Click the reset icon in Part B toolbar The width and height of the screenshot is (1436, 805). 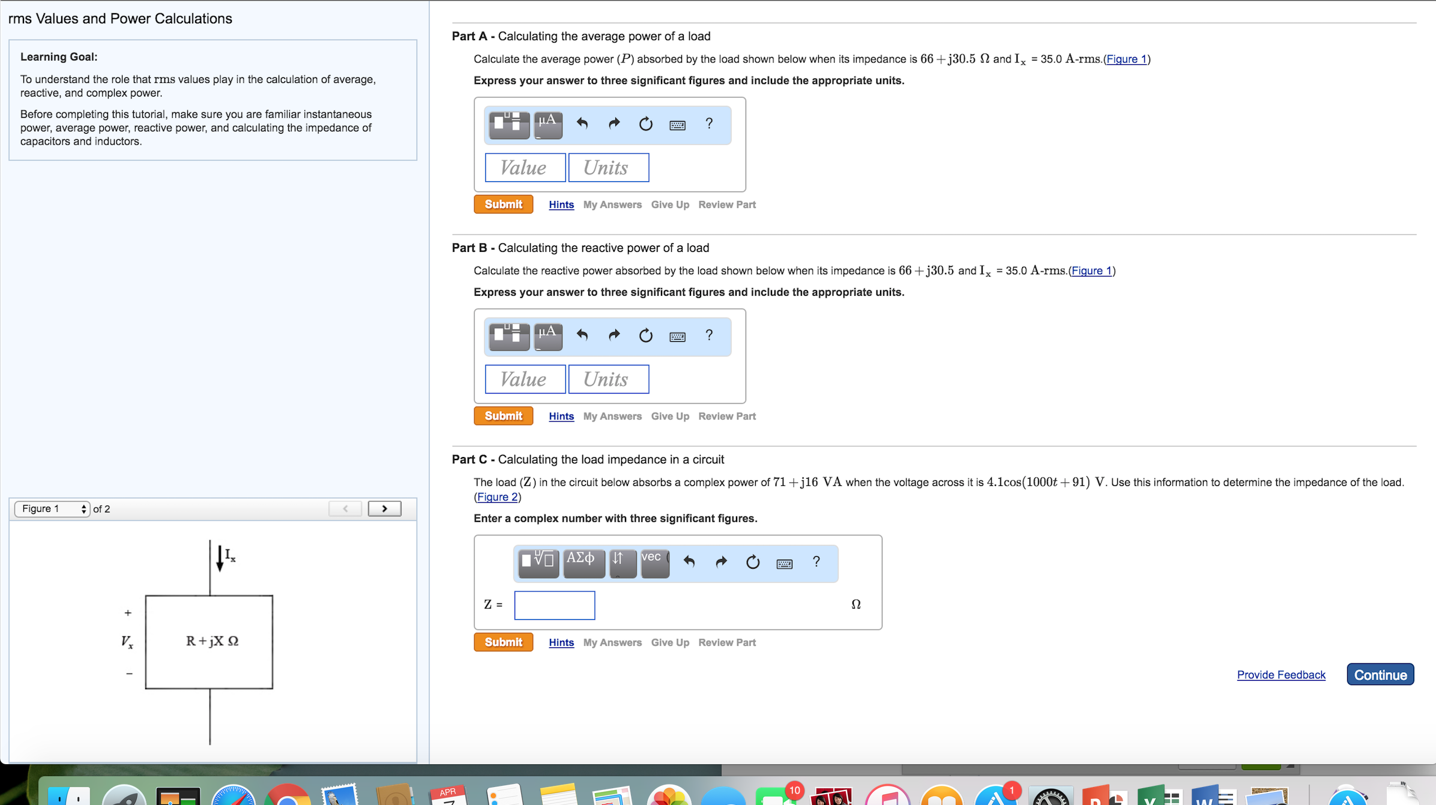645,336
